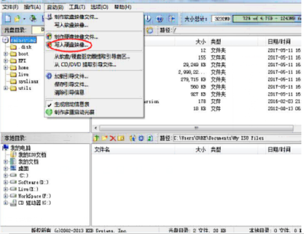Open the dropdown arrow beside the Open icon
Image resolution: width=304 pixels, height=234 pixels.
coord(24,19)
